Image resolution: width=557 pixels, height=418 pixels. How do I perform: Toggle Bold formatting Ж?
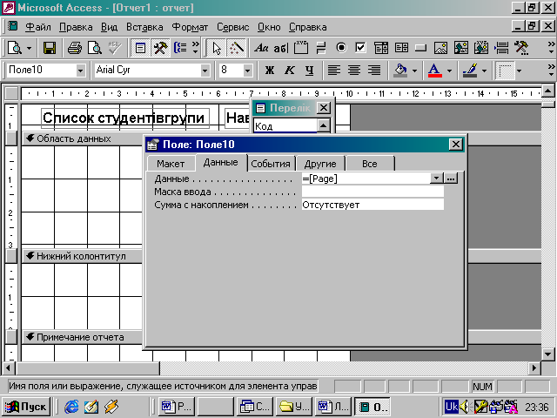[270, 71]
